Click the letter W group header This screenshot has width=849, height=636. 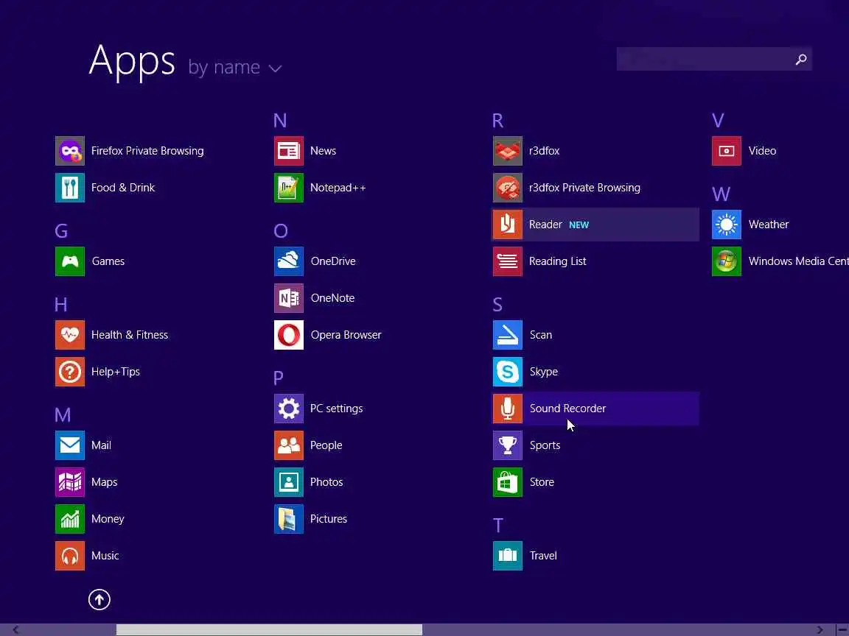pos(721,194)
